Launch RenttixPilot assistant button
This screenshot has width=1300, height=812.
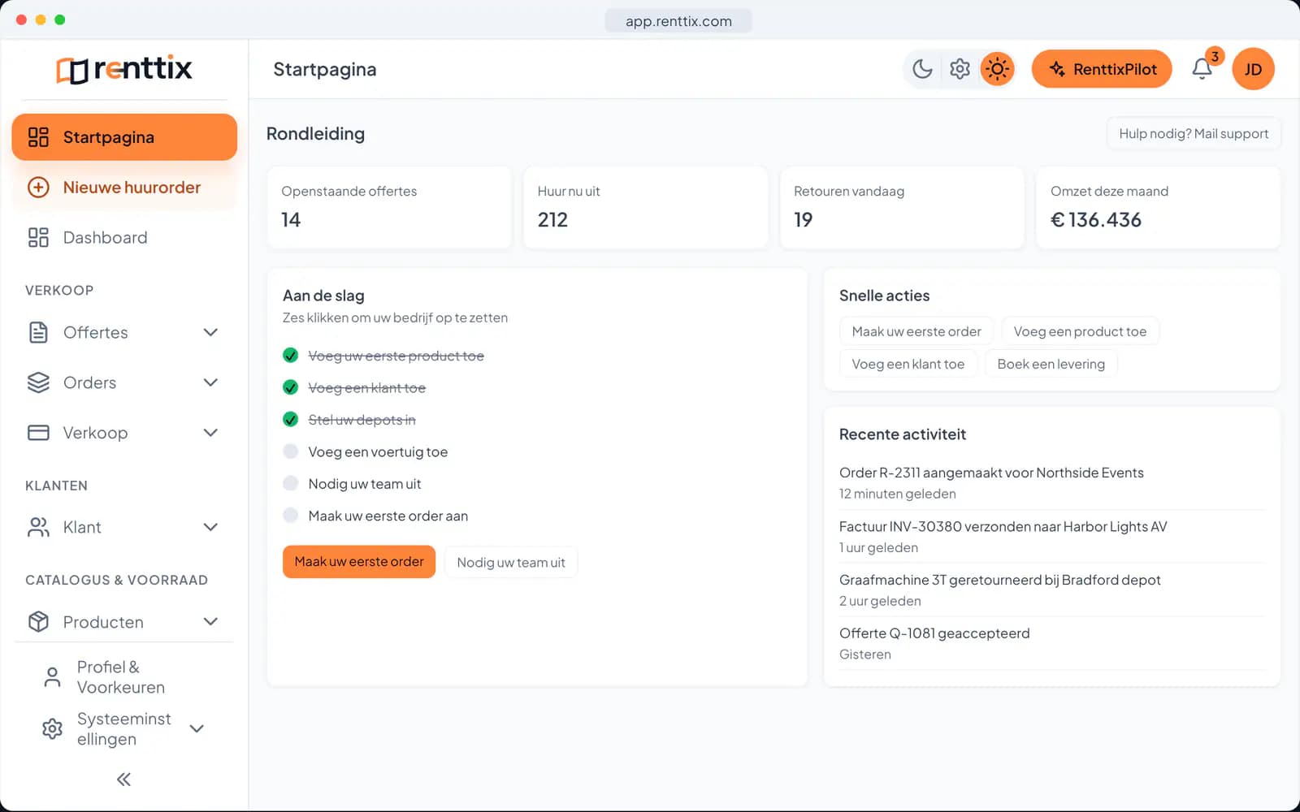(x=1102, y=69)
